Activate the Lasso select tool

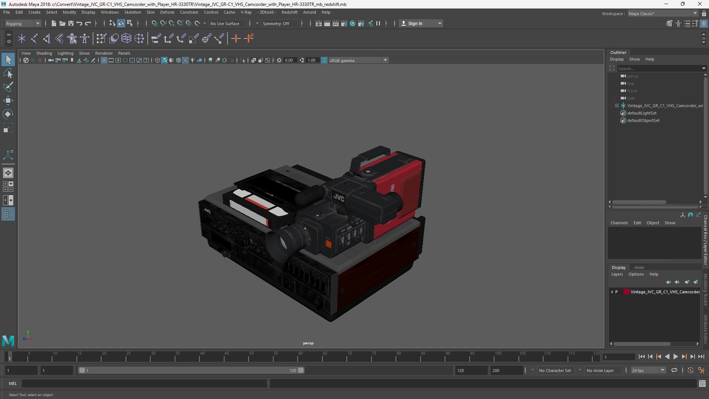click(8, 74)
